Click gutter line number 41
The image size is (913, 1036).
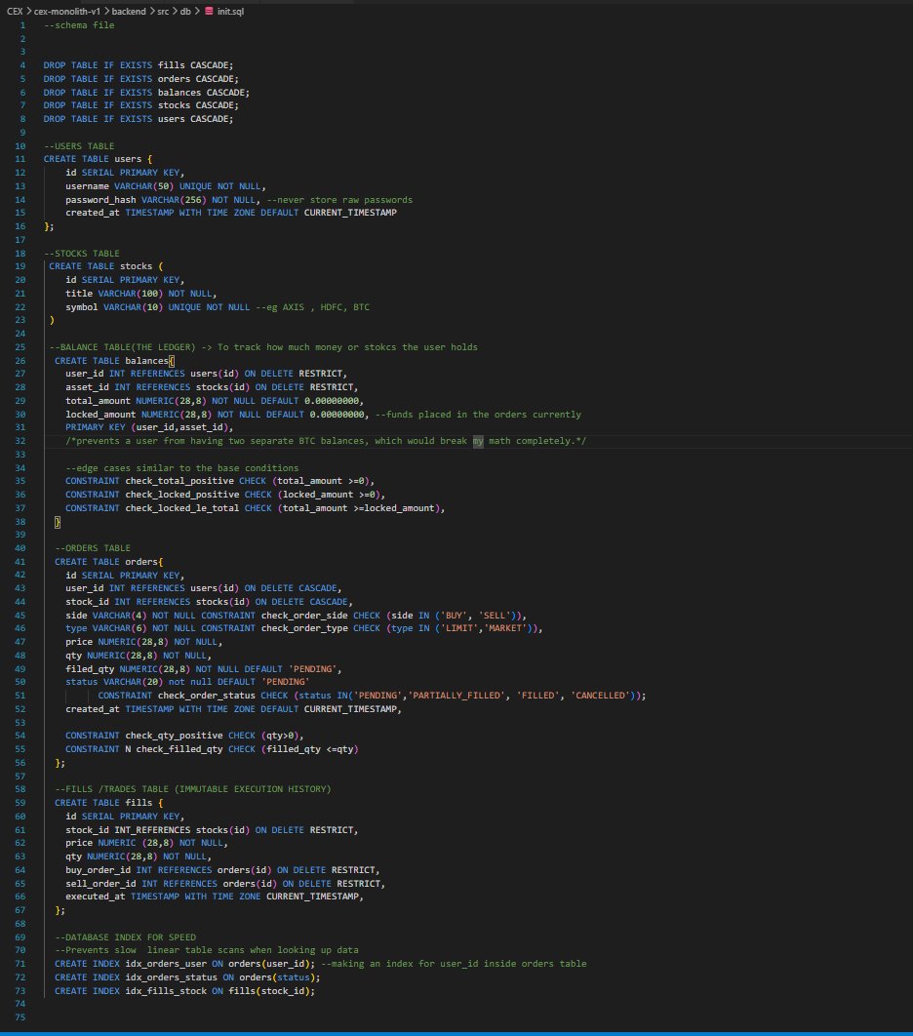pos(20,562)
